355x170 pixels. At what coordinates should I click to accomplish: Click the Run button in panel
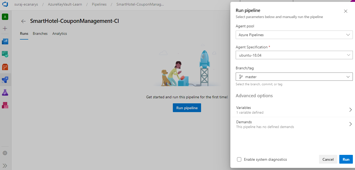click(x=346, y=159)
